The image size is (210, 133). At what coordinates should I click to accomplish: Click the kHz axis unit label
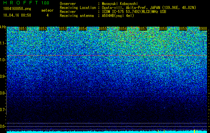[3, 27]
